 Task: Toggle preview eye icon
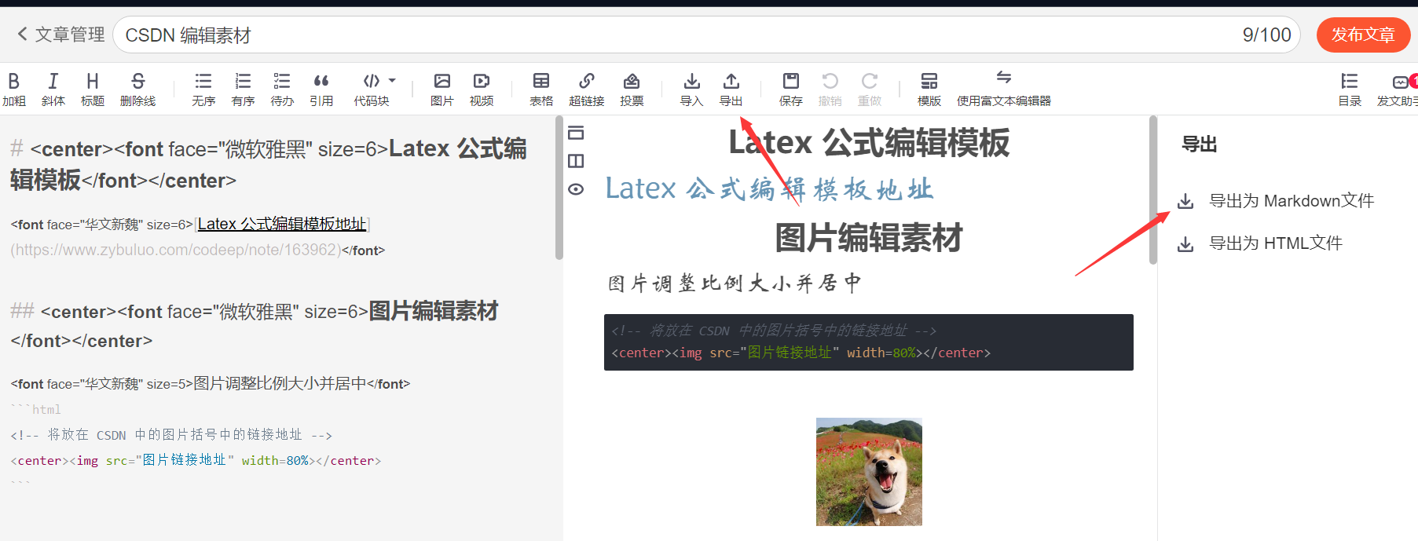(x=576, y=189)
